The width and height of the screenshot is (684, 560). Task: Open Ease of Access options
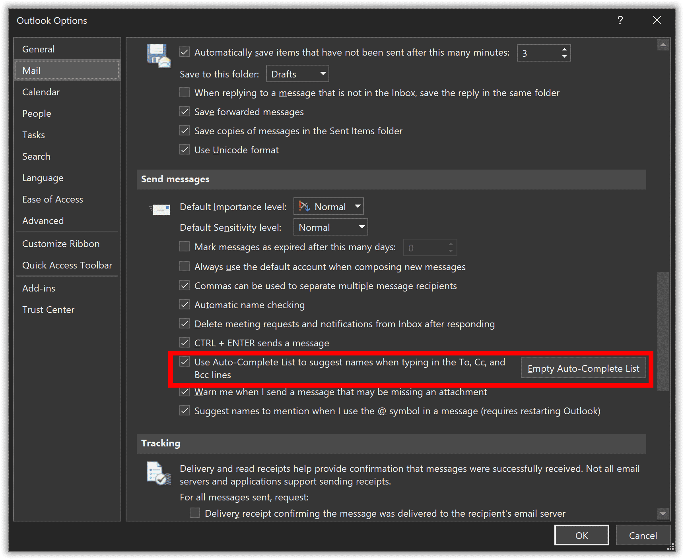67,199
